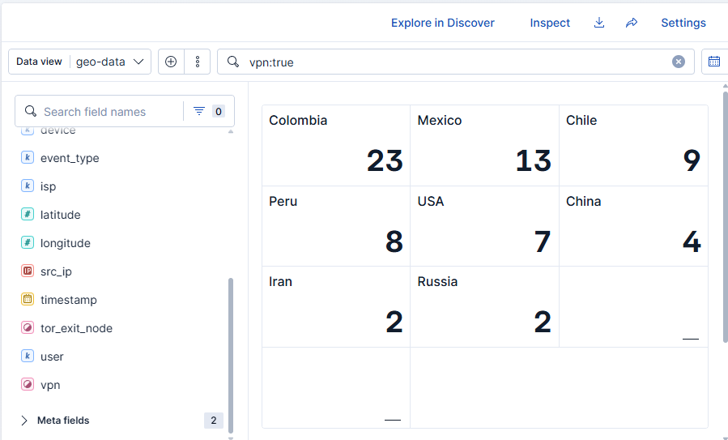The height and width of the screenshot is (440, 728).
Task: Select the event_type field
Action: (x=70, y=158)
